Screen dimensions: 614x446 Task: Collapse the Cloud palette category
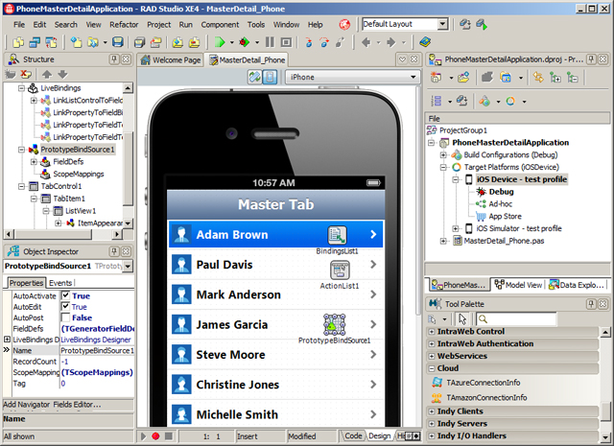(x=432, y=368)
